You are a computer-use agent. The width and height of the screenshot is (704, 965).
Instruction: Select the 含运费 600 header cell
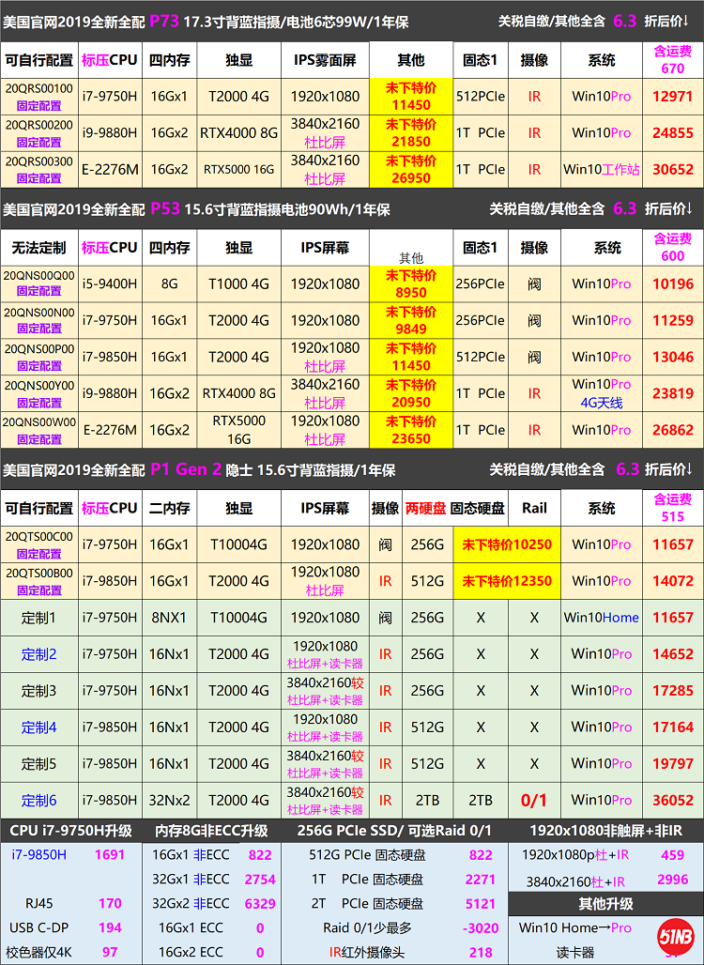673,248
